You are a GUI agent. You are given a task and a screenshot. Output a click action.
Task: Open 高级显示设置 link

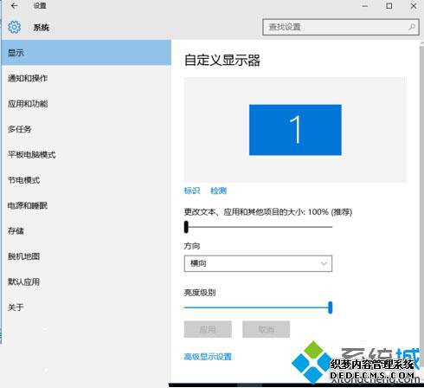(x=208, y=357)
